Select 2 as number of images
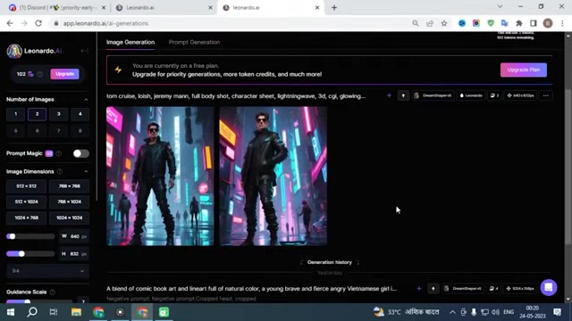Image resolution: width=572 pixels, height=321 pixels. click(x=37, y=114)
